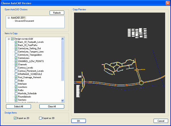Screen dimensions: 171x126
Task: Enable the Export as 3D option
Action: point(40,118)
